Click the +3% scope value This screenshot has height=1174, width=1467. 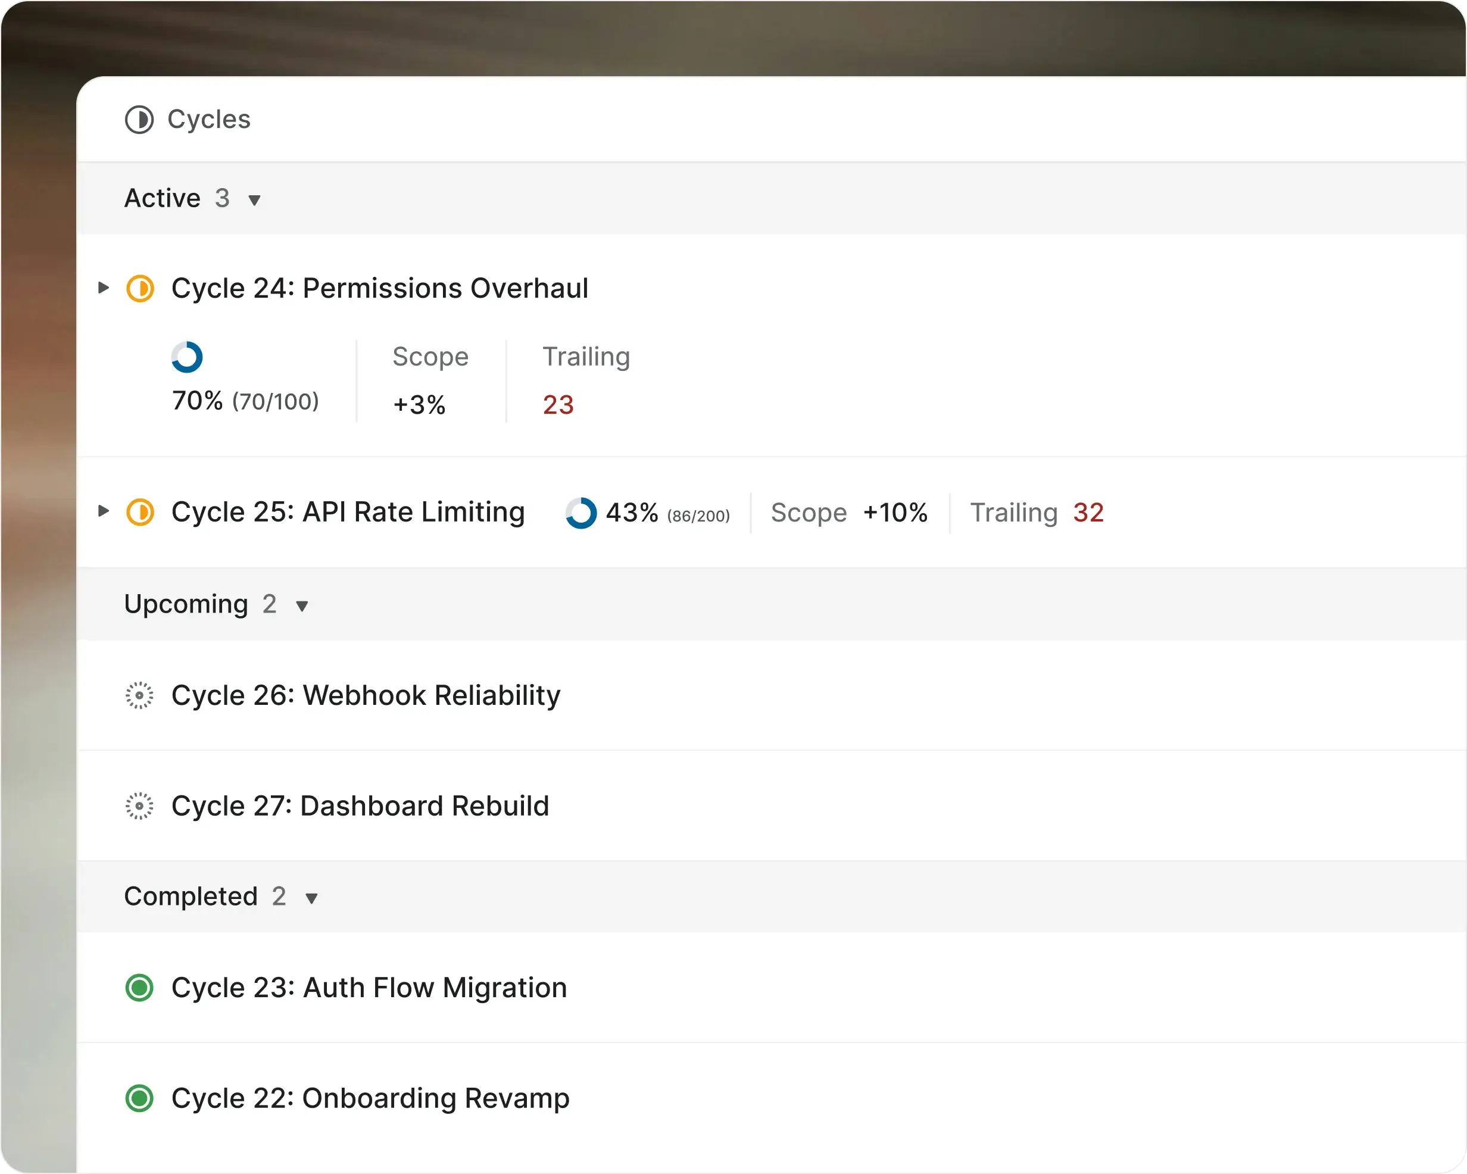(x=419, y=405)
